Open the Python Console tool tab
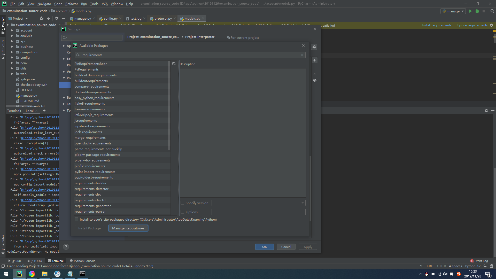The height and width of the screenshot is (279, 496). tap(82, 261)
